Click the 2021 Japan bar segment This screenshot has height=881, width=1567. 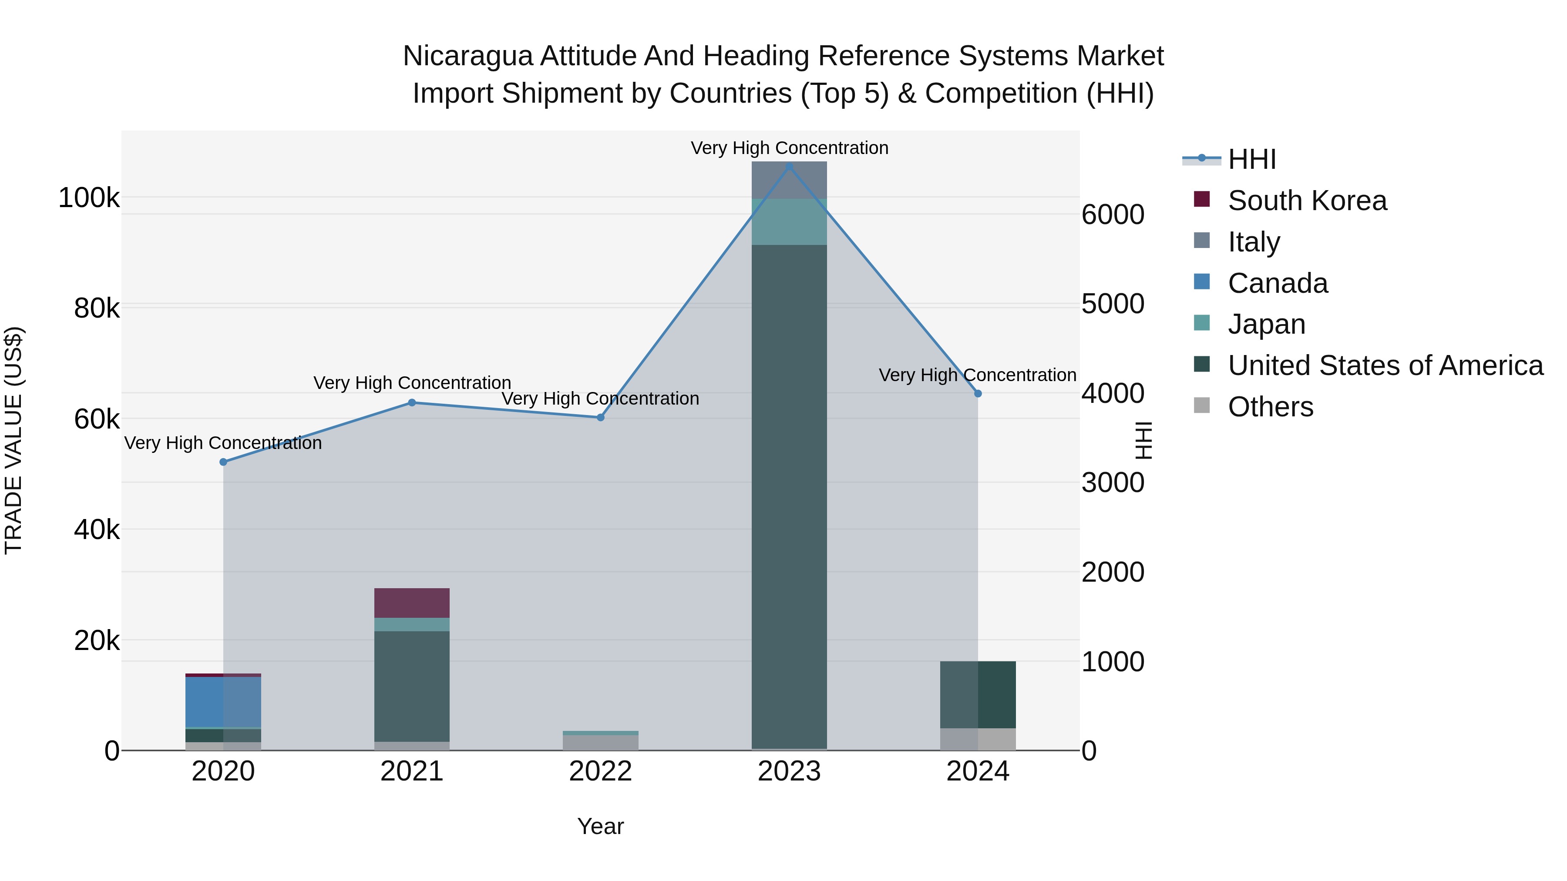coord(412,624)
